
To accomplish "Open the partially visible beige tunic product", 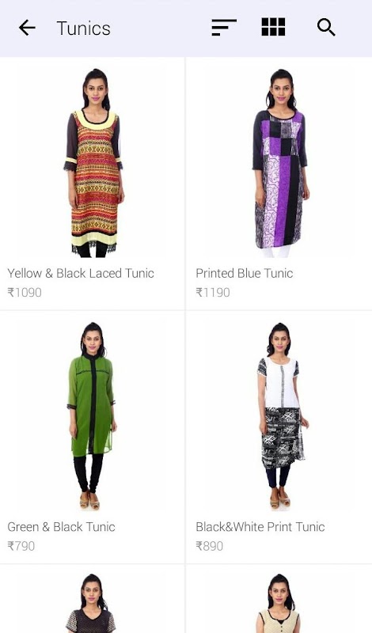I will tap(279, 599).
